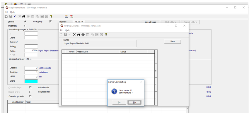Viewport: 249px width, 114px height.
Task: Click No in the Samlefaktura prompt
Action: [x=134, y=102]
